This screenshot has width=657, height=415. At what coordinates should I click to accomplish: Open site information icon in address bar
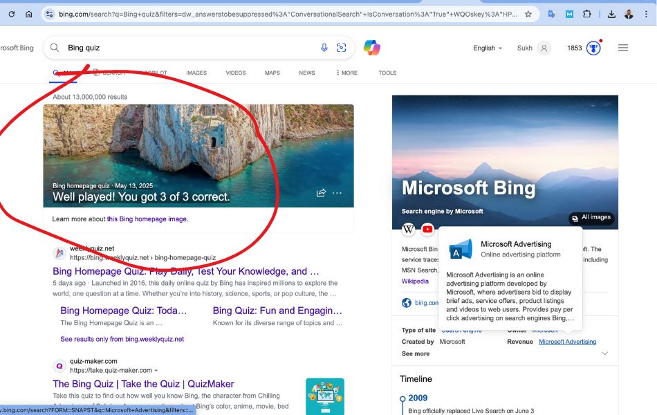[x=49, y=15]
